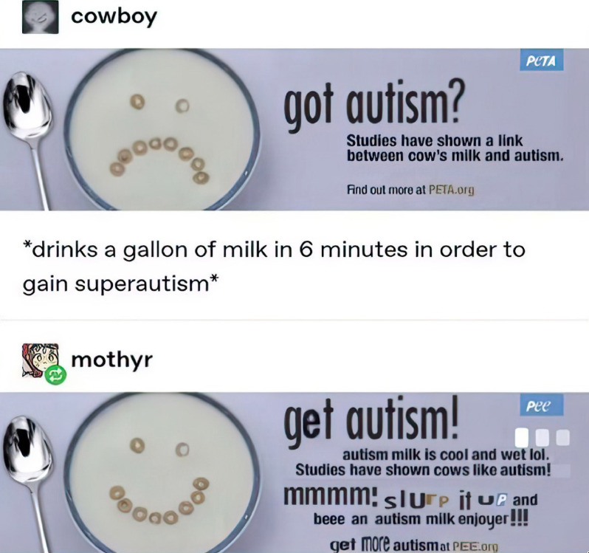Click 'autism milk is cool and wet' text
Viewport: 589px width, 553px height.
tap(446, 455)
